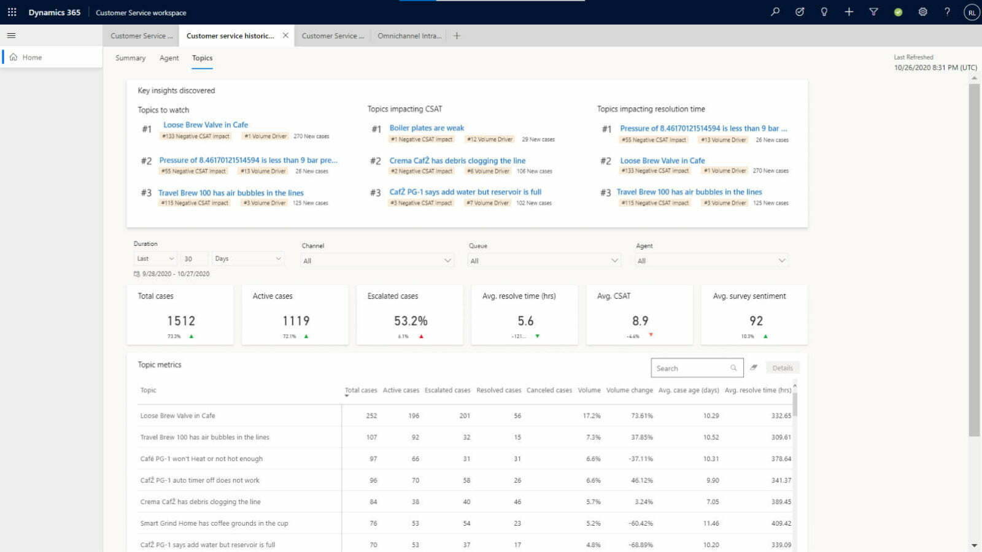The image size is (982, 552).
Task: Select Smart Grind Home coffee grounds row
Action: click(465, 523)
